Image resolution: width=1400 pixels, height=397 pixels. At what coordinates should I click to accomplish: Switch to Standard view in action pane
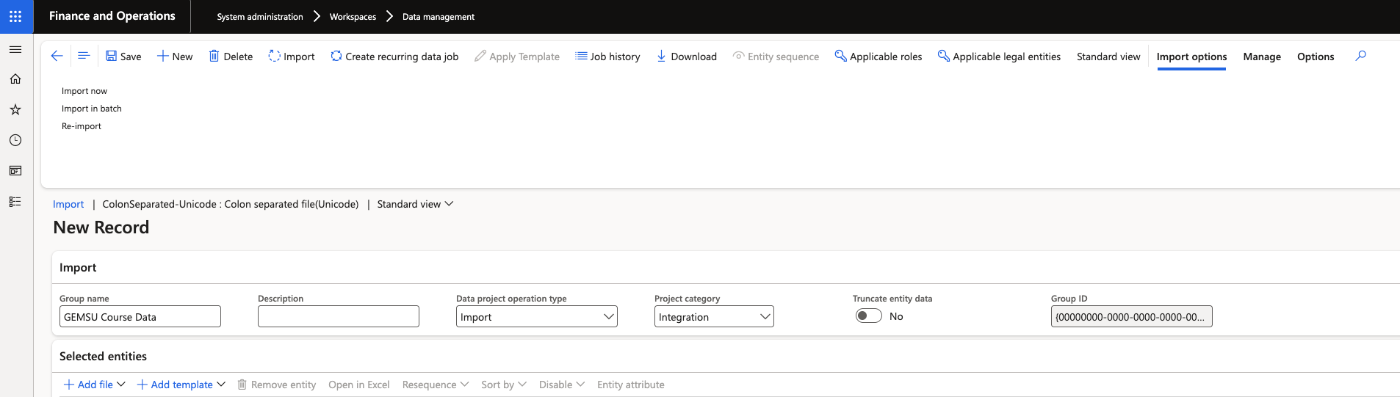[1108, 57]
